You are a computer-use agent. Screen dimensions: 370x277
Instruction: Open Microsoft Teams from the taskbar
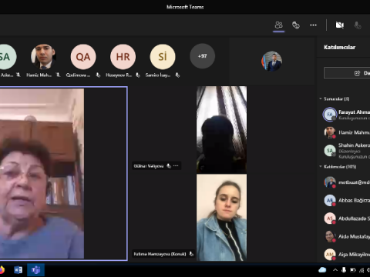35,270
